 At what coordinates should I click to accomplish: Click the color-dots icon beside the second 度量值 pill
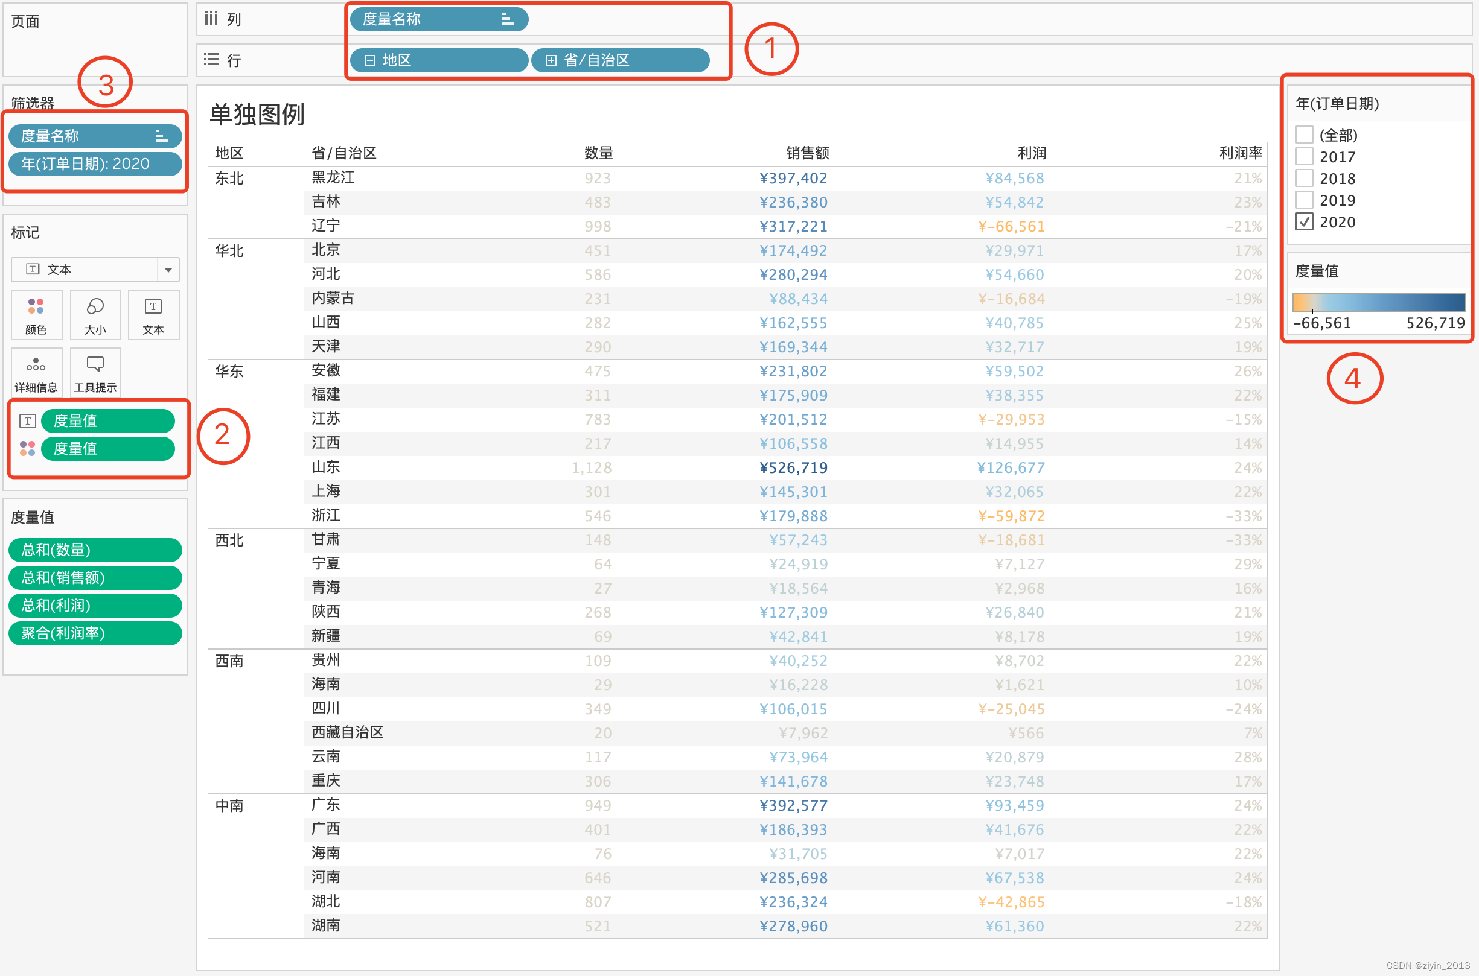pos(27,448)
